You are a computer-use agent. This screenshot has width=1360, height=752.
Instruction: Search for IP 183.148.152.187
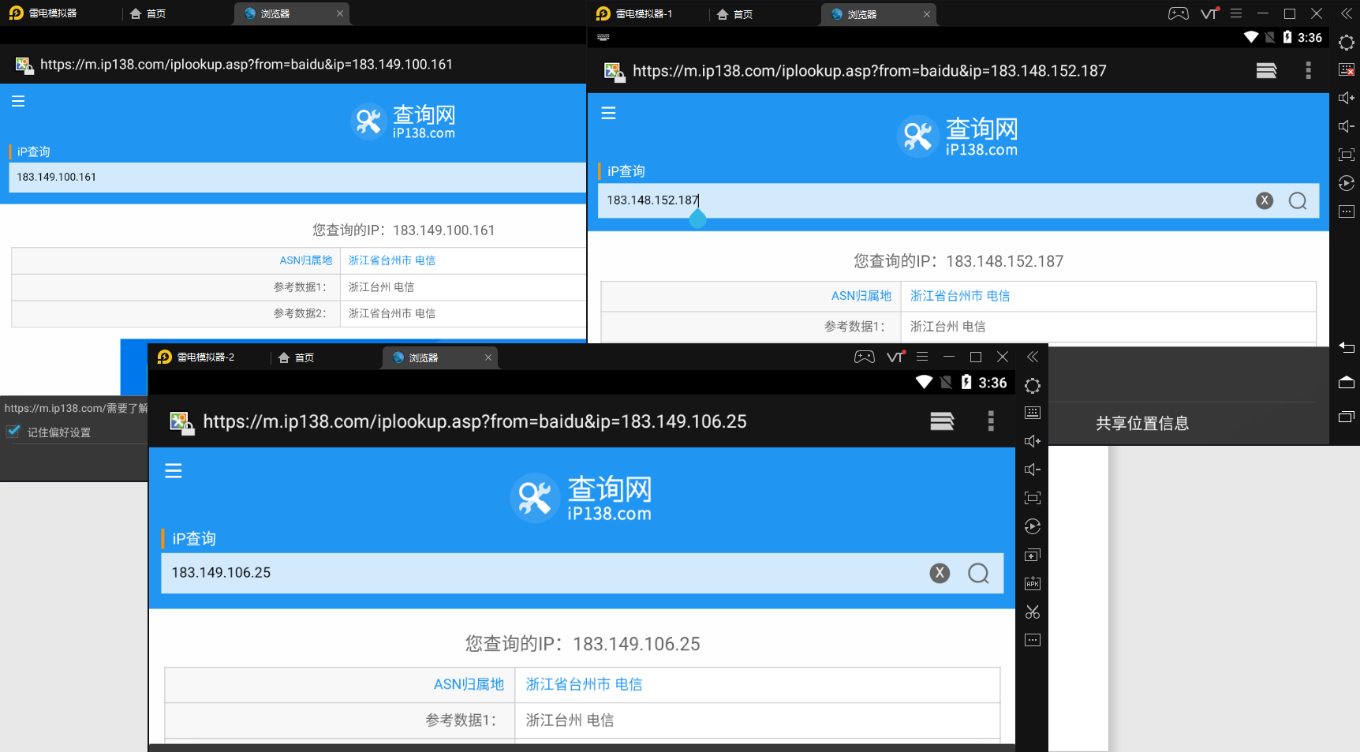[x=1298, y=200]
